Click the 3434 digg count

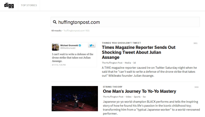coord(196,87)
